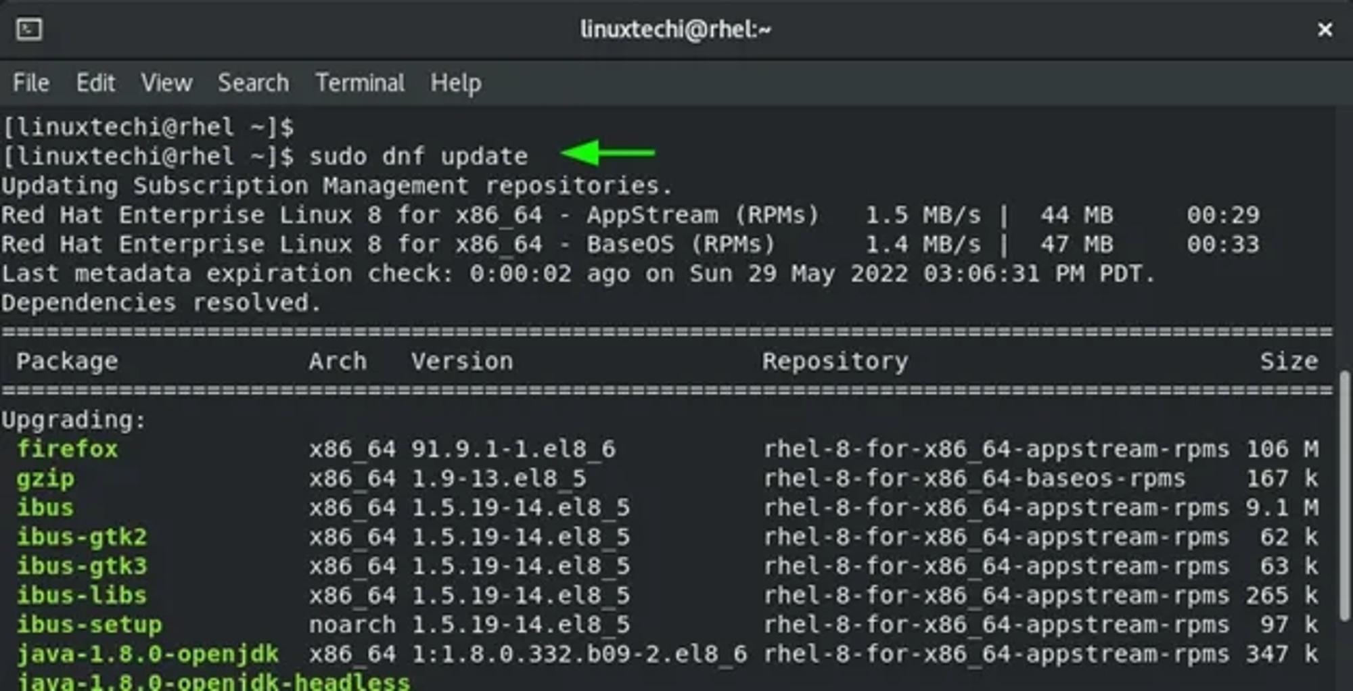Click the Version column header
This screenshot has width=1353, height=691.
462,361
